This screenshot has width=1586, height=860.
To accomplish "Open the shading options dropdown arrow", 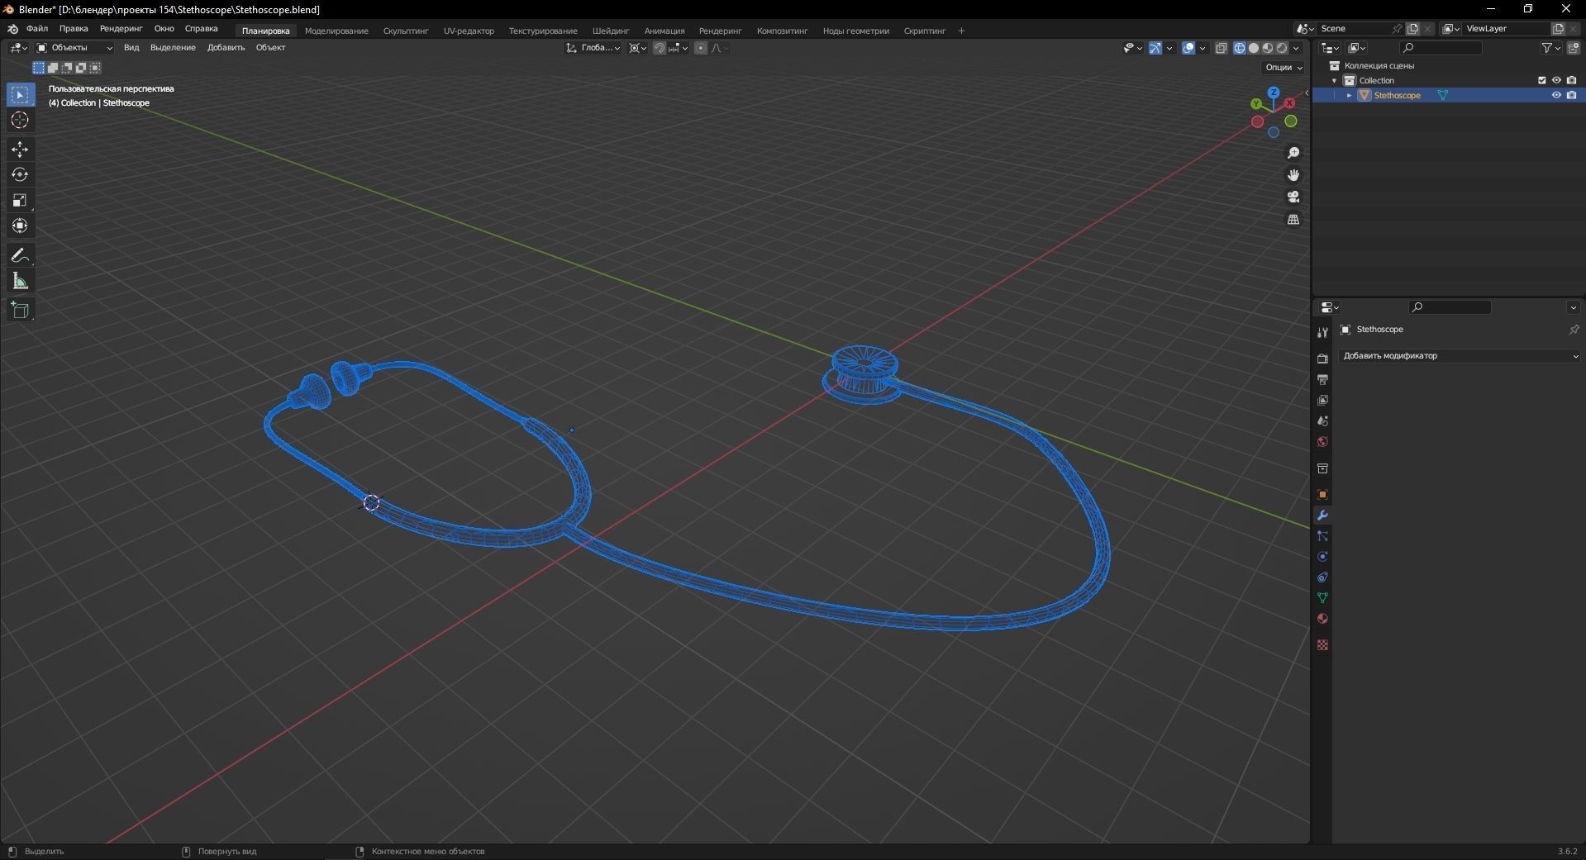I will (x=1296, y=48).
